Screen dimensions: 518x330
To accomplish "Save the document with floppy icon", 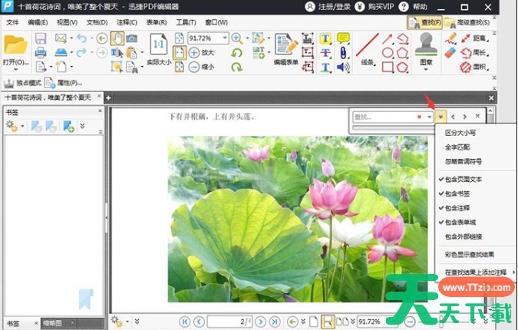I will (41, 38).
